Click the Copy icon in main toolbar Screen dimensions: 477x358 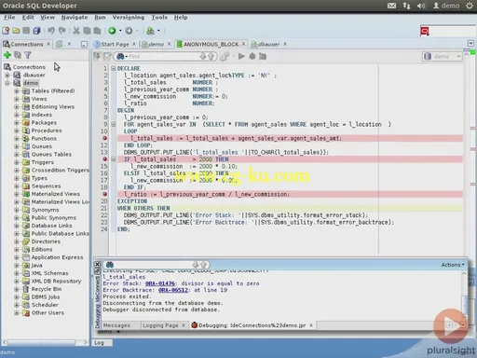(x=87, y=31)
